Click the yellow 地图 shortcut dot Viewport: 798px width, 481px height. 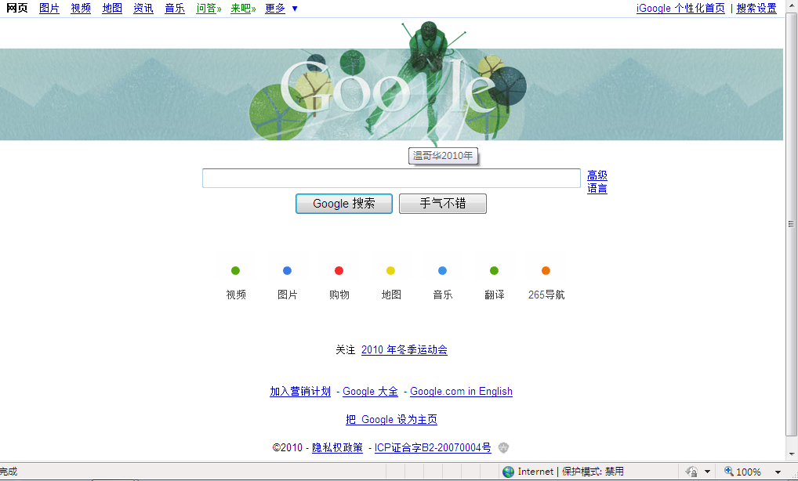point(390,270)
